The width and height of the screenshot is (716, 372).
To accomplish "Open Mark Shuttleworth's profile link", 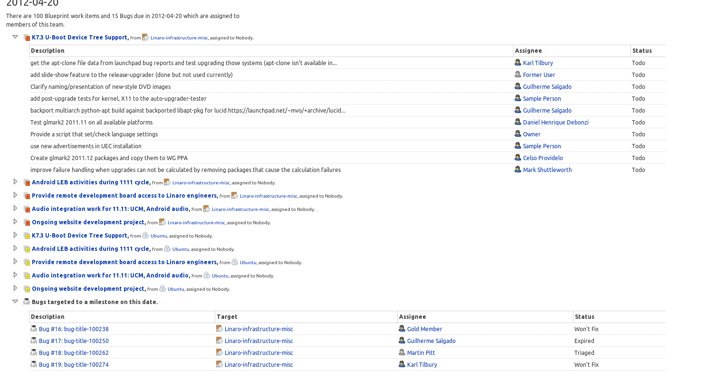I will (x=547, y=170).
